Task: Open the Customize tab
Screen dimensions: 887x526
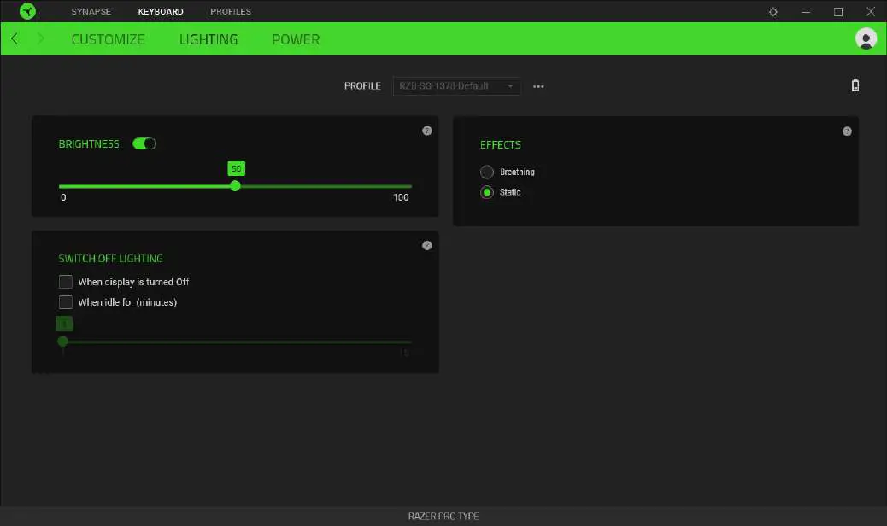Action: click(108, 39)
